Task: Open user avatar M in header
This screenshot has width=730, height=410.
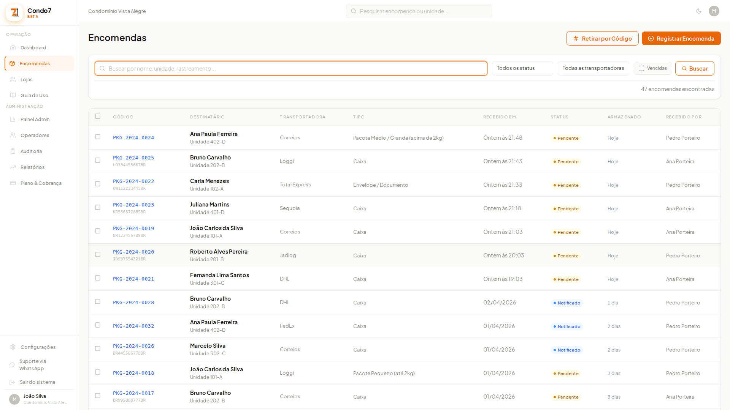Action: pos(714,11)
